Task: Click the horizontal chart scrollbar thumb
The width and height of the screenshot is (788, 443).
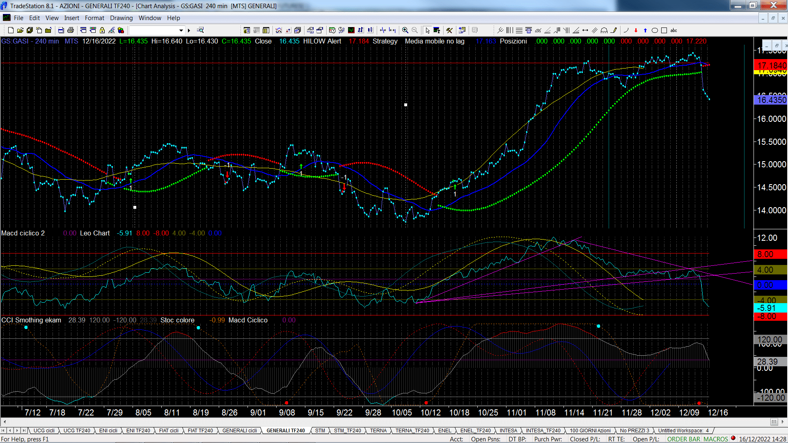Action: pyautogui.click(x=774, y=422)
